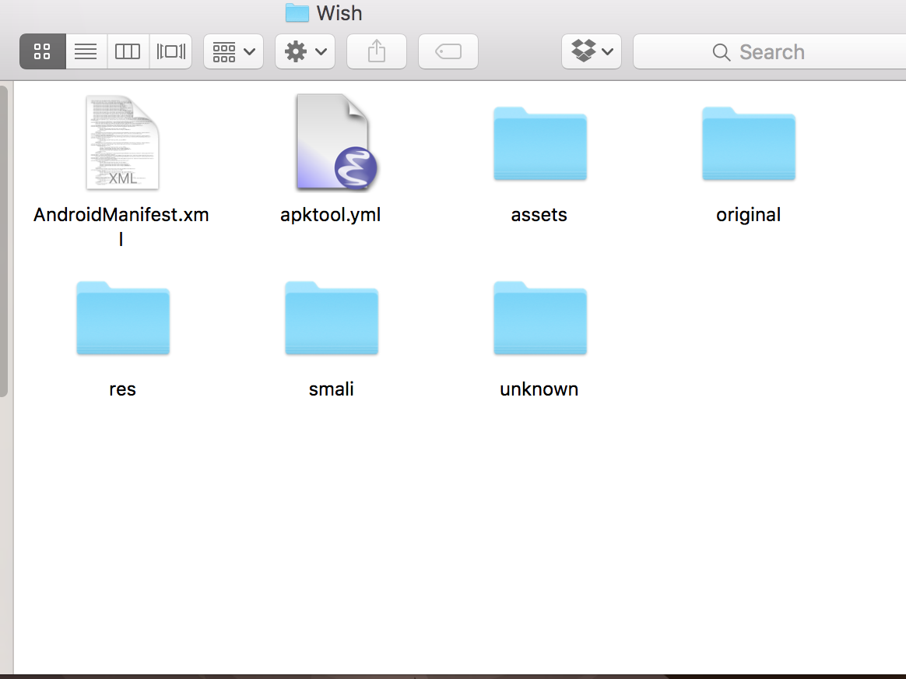Click the assets folder name label
This screenshot has height=679, width=906.
pyautogui.click(x=539, y=215)
